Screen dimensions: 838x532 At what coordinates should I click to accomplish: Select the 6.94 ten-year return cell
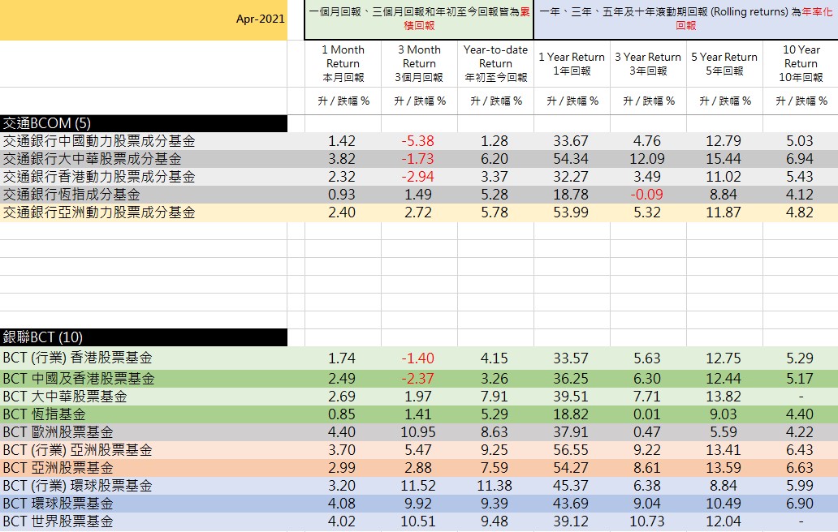[800, 159]
